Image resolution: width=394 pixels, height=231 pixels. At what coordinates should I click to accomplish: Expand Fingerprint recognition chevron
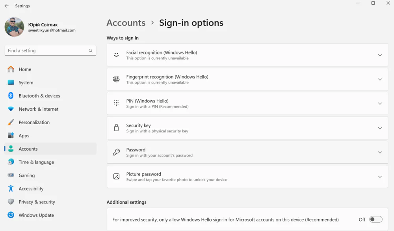(380, 79)
